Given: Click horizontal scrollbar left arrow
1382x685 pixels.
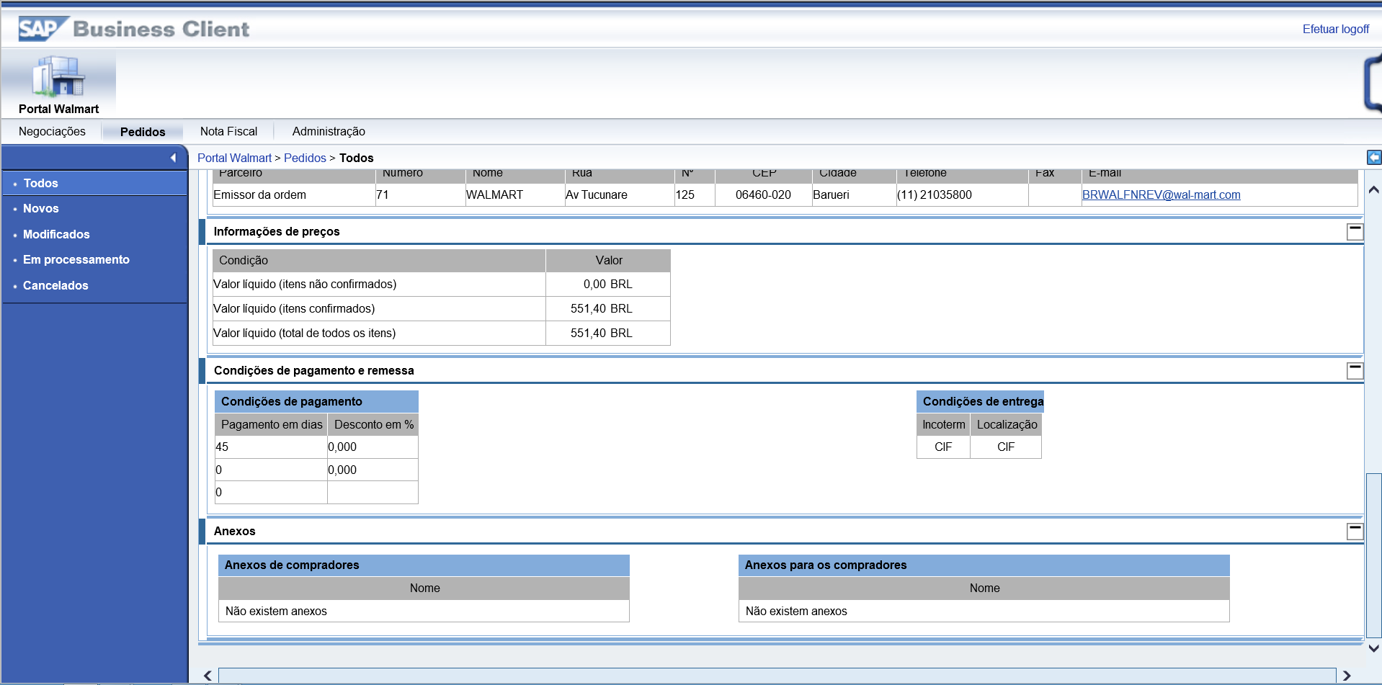Looking at the screenshot, I should pos(208,676).
